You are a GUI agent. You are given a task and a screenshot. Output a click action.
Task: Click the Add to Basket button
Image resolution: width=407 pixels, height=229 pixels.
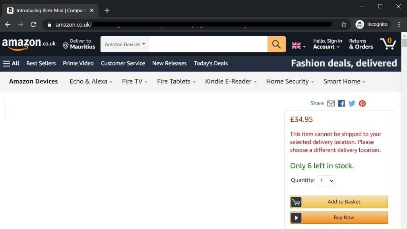tap(339, 202)
